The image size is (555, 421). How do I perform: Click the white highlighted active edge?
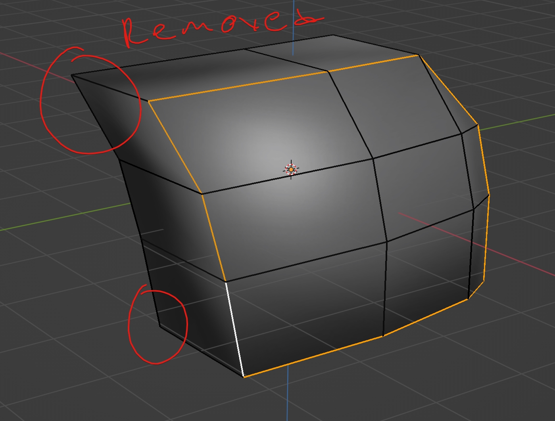[x=234, y=329]
